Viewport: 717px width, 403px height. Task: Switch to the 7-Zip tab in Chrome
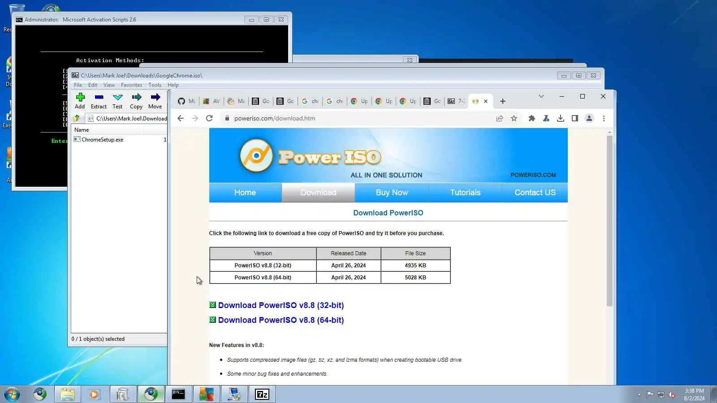pos(456,101)
